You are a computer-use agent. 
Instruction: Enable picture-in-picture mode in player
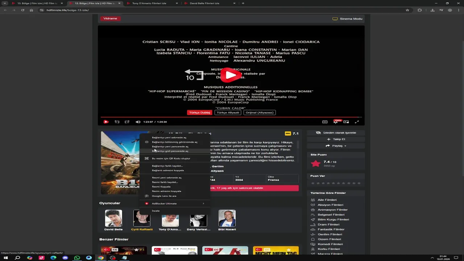tap(346, 122)
